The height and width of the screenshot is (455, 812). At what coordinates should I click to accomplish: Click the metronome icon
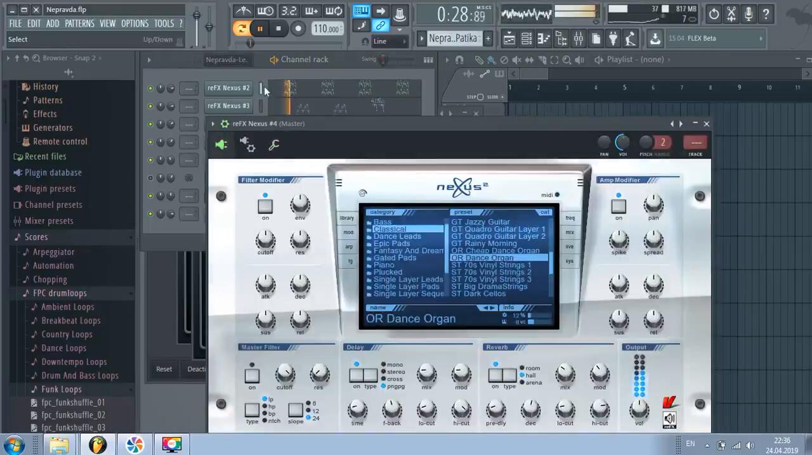244,11
